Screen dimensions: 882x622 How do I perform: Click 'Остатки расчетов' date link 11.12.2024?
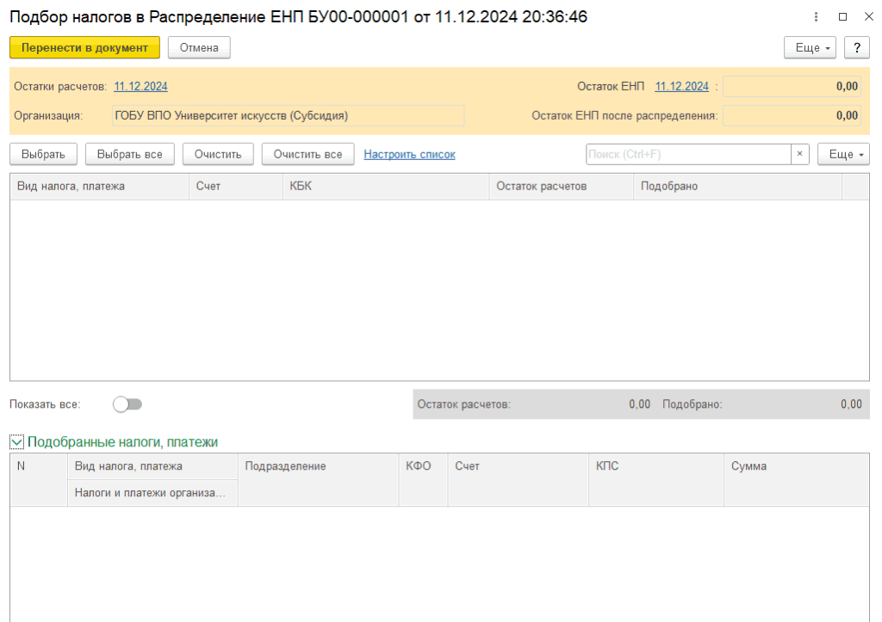140,86
